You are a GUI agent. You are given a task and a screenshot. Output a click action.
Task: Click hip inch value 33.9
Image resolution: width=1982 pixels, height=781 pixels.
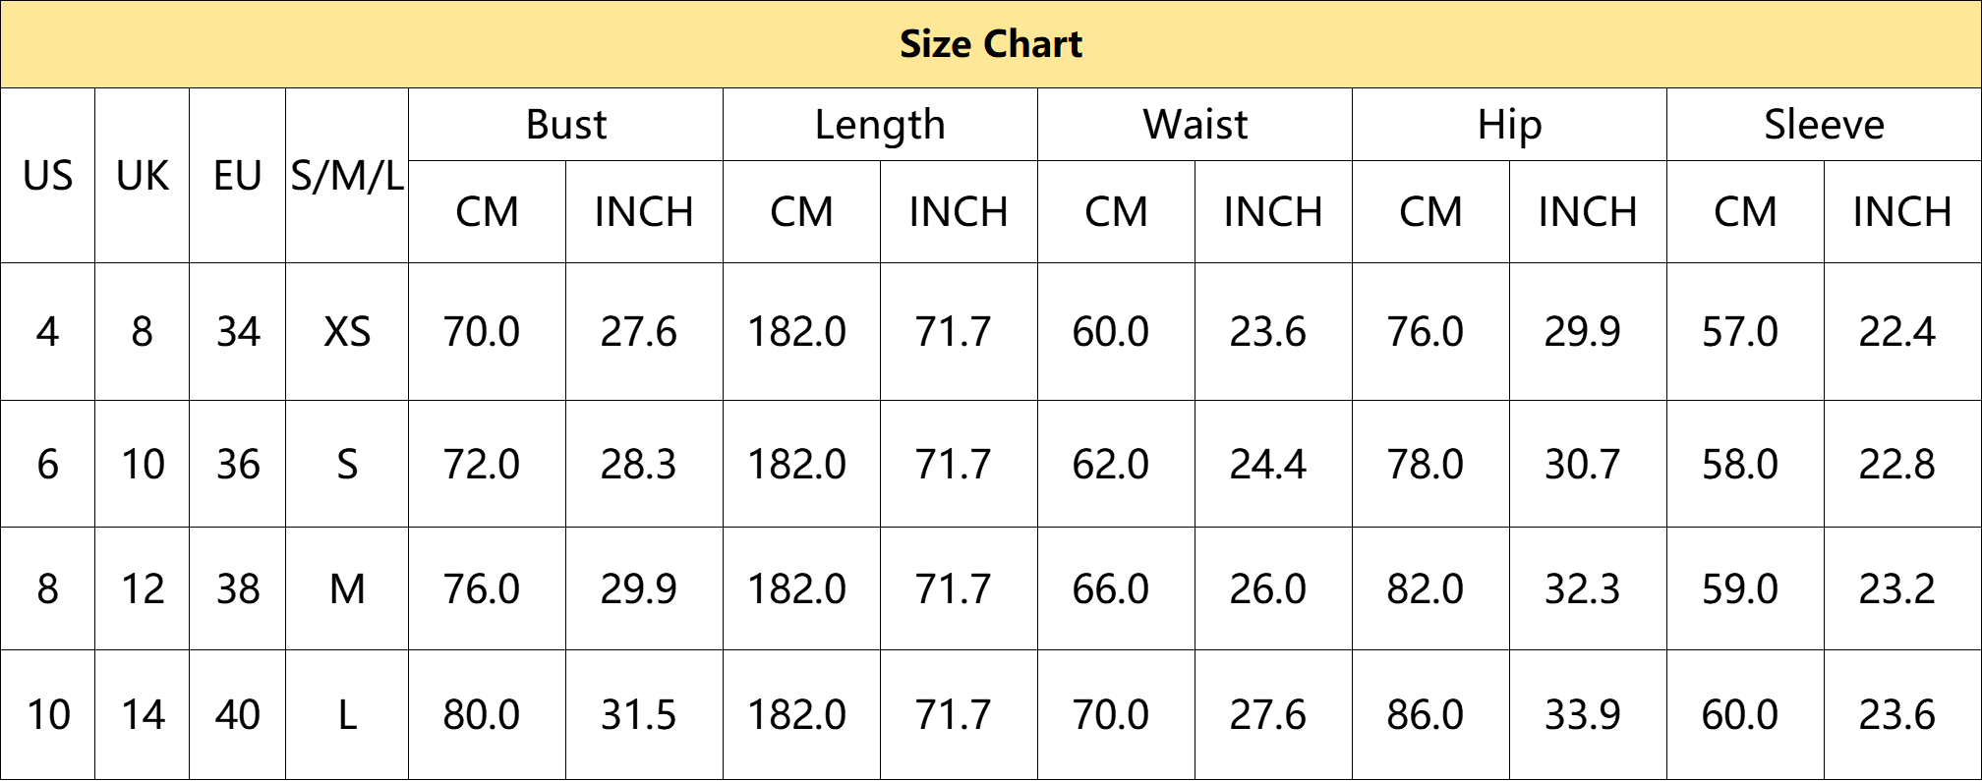pyautogui.click(x=1582, y=714)
